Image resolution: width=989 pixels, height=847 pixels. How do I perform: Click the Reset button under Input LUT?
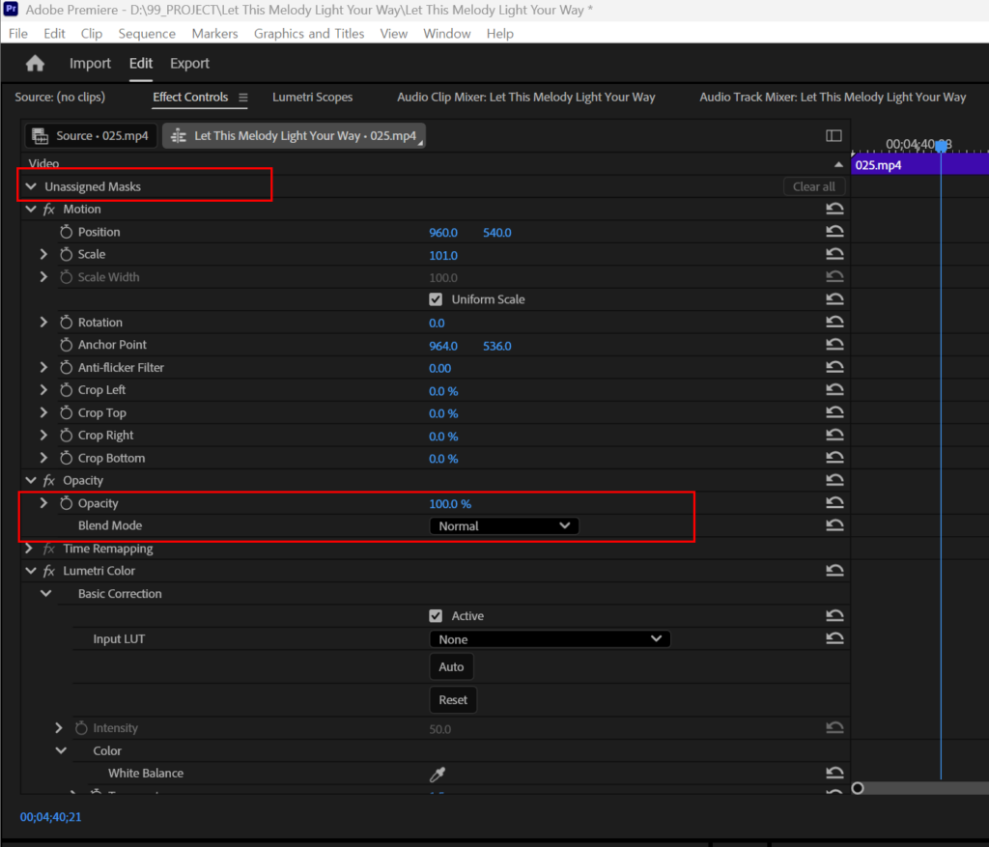pos(453,700)
